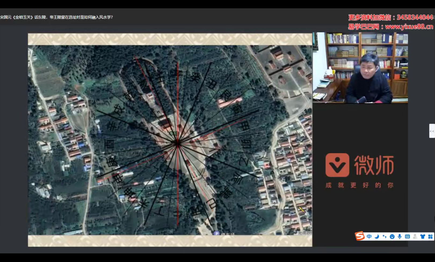Toggle Chinese/English mode with the 中 button
The image size is (435, 262).
tap(369, 236)
